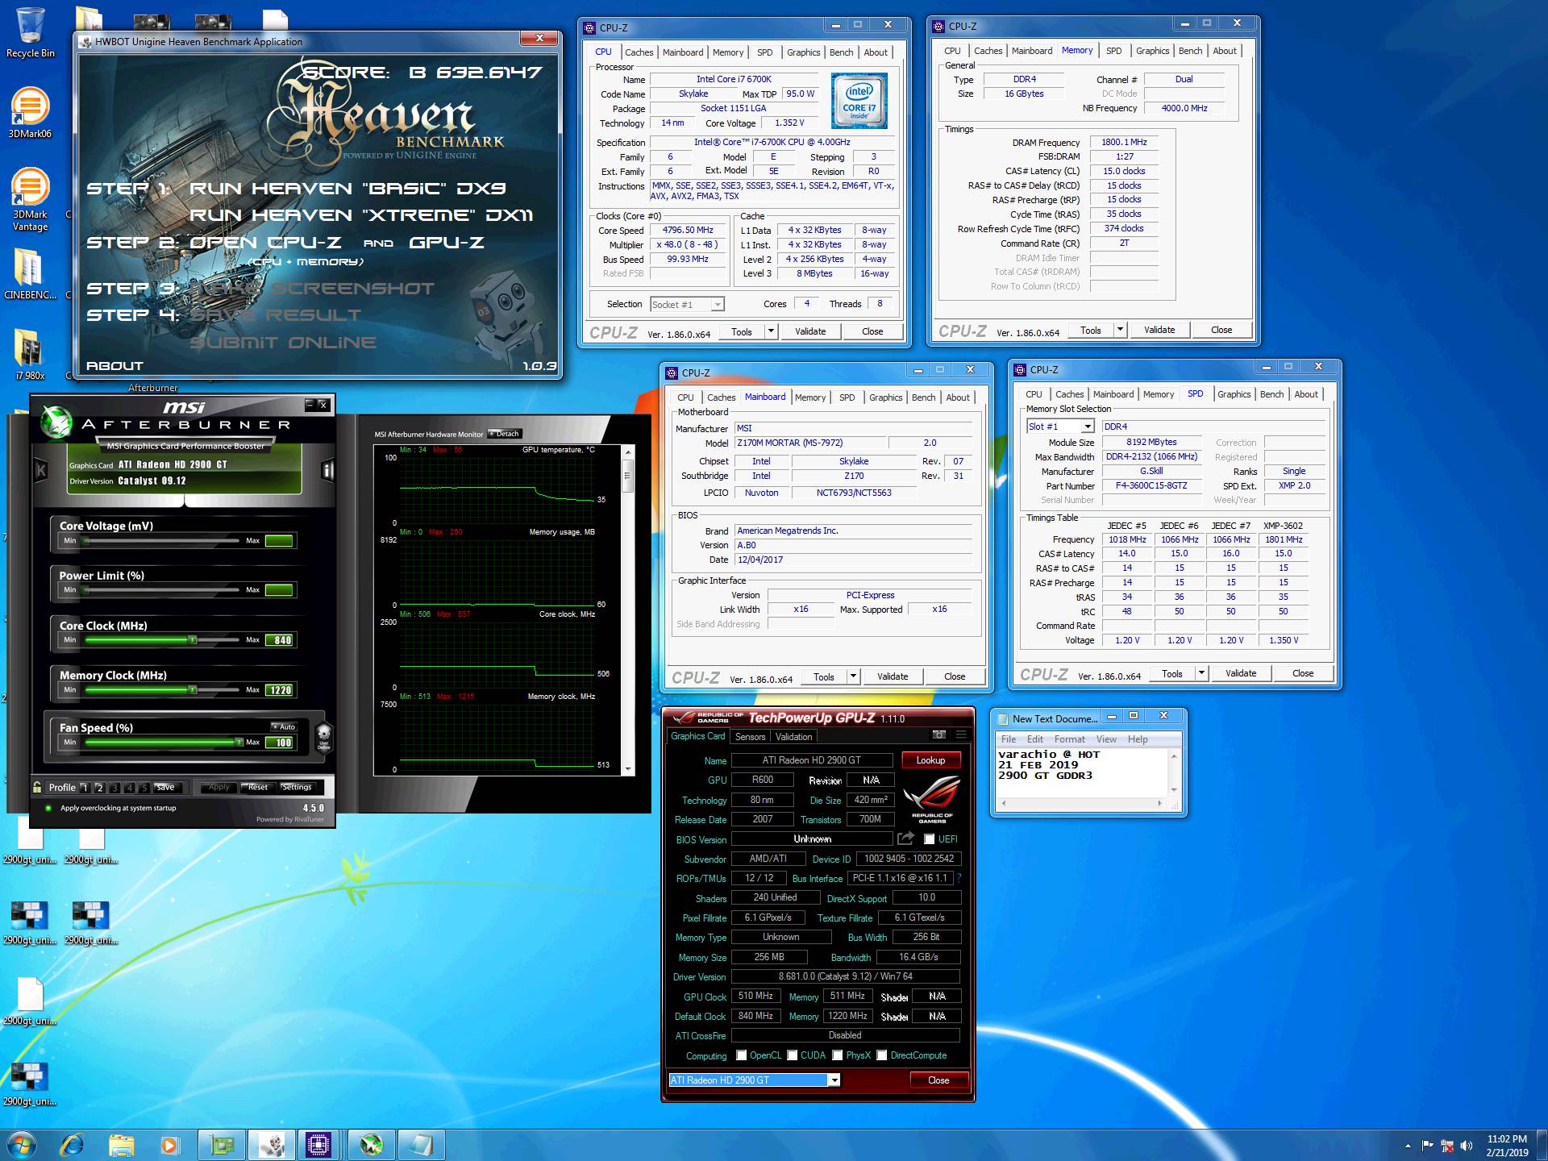Click the Detach button on hardware monitor
Image resolution: width=1548 pixels, height=1161 pixels.
click(x=505, y=434)
